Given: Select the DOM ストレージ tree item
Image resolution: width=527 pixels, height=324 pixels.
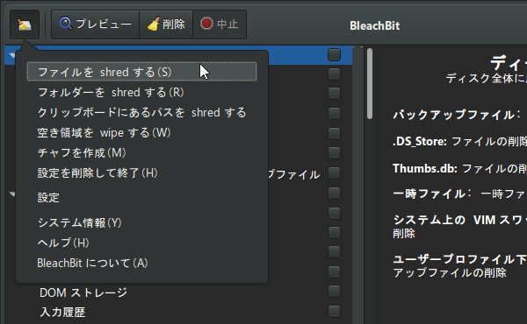Looking at the screenshot, I should (x=83, y=292).
